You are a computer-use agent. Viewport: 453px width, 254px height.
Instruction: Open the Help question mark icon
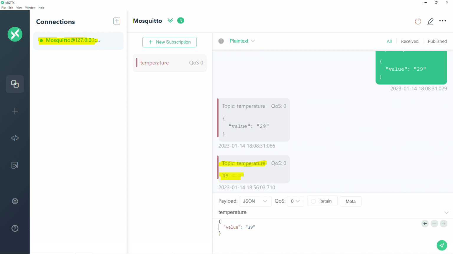pos(15,228)
